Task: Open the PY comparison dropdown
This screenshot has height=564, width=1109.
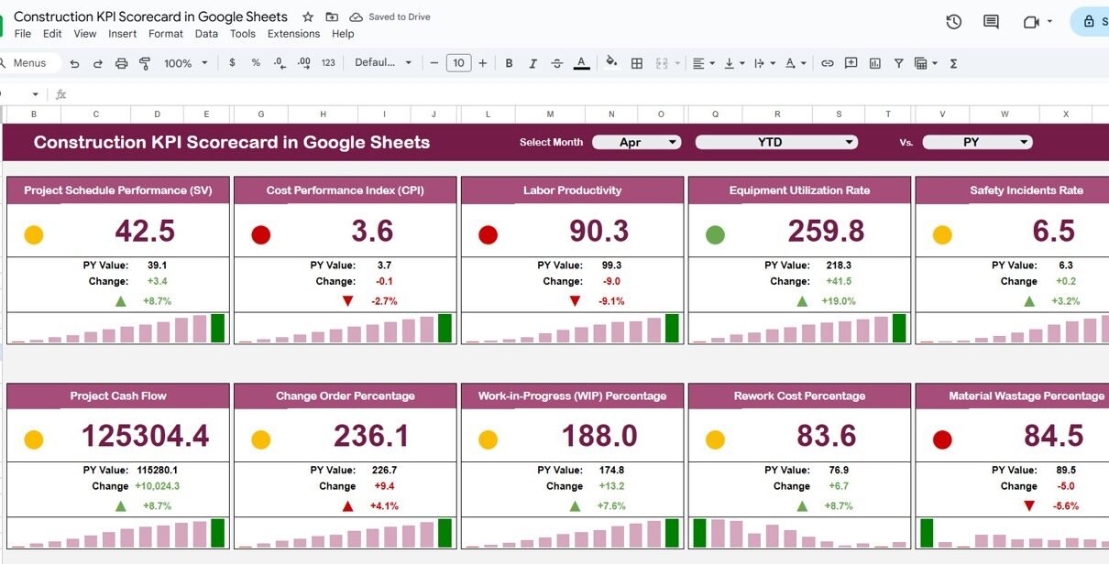Action: click(977, 142)
